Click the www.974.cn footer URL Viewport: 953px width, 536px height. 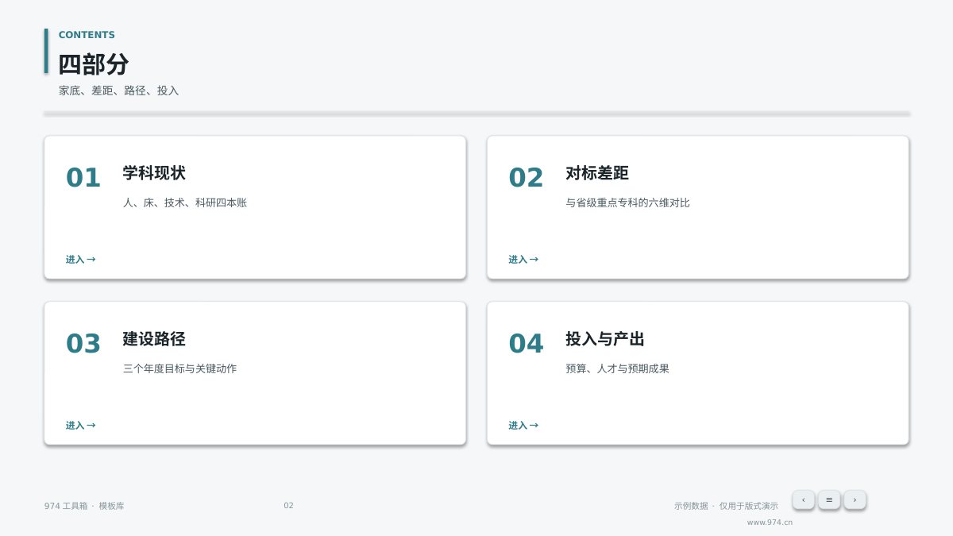[770, 523]
